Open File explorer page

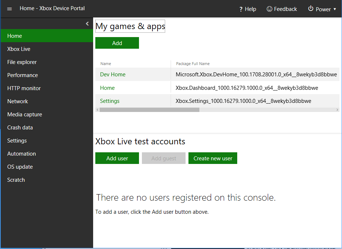pyautogui.click(x=47, y=62)
